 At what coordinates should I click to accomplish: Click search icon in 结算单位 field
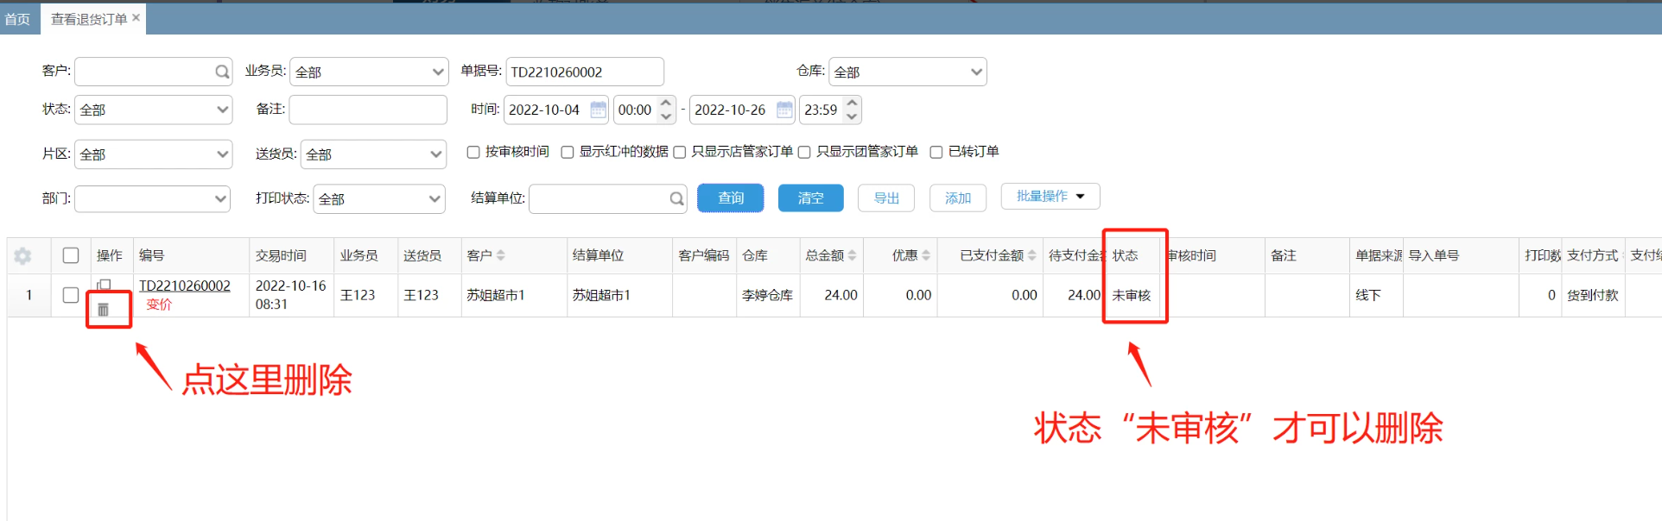point(676,199)
